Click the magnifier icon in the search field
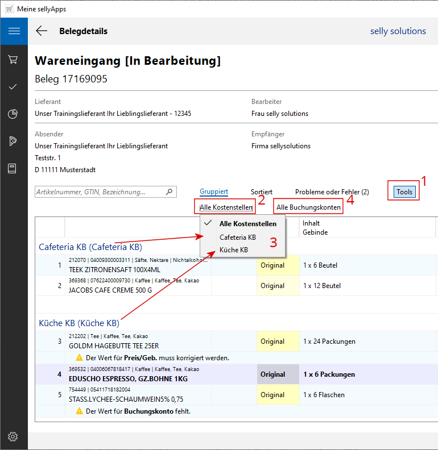This screenshot has height=450, width=438. [169, 192]
